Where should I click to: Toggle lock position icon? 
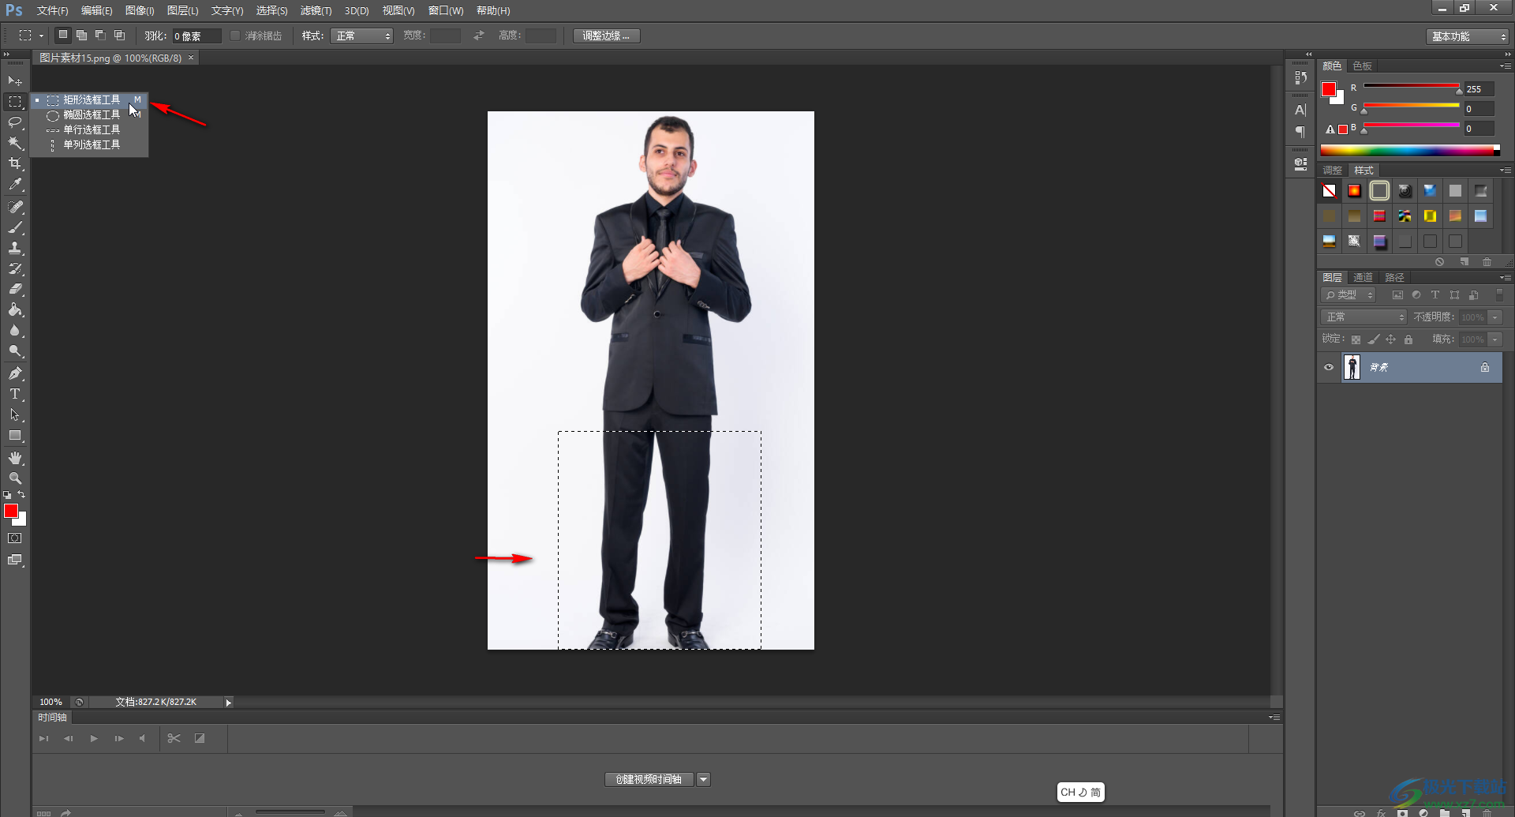(x=1391, y=339)
